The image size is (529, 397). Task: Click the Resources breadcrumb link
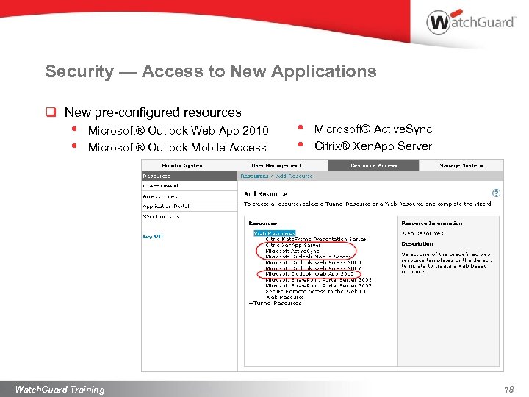click(254, 176)
